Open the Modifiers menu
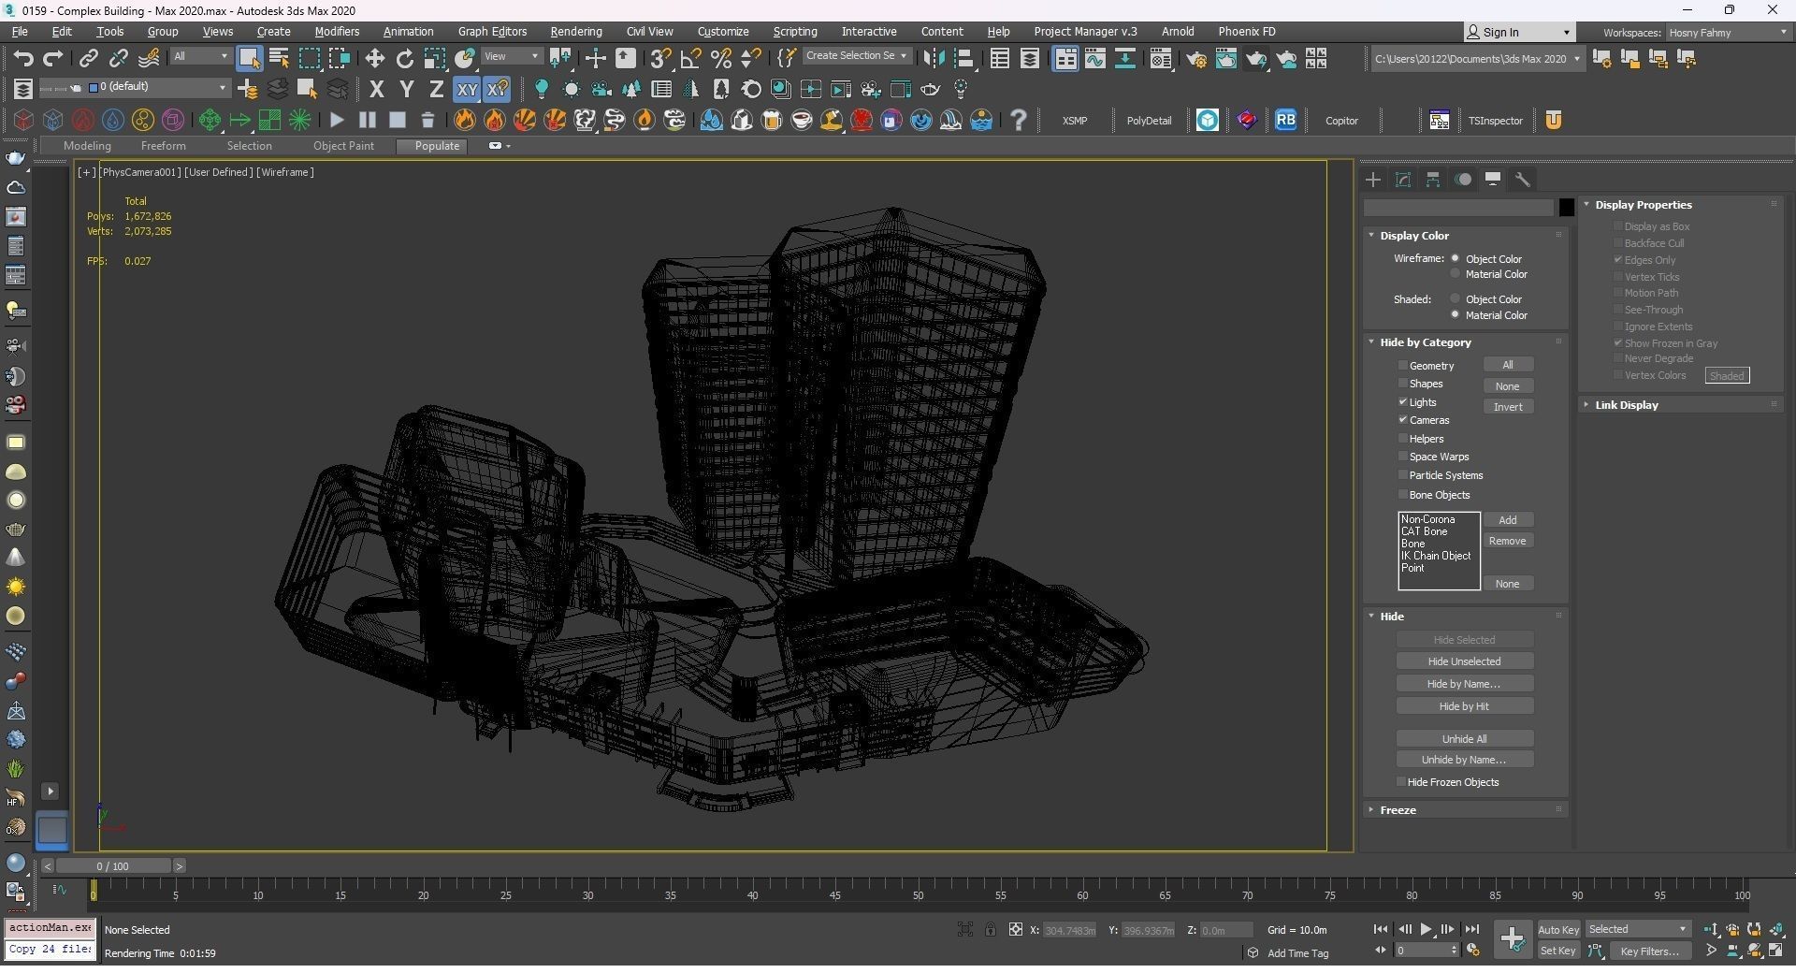 coord(337,32)
